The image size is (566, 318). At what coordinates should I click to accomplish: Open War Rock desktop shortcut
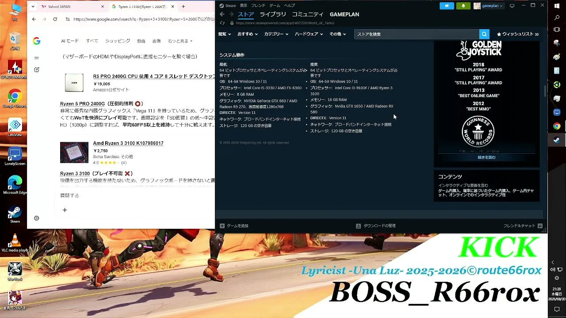click(15, 272)
